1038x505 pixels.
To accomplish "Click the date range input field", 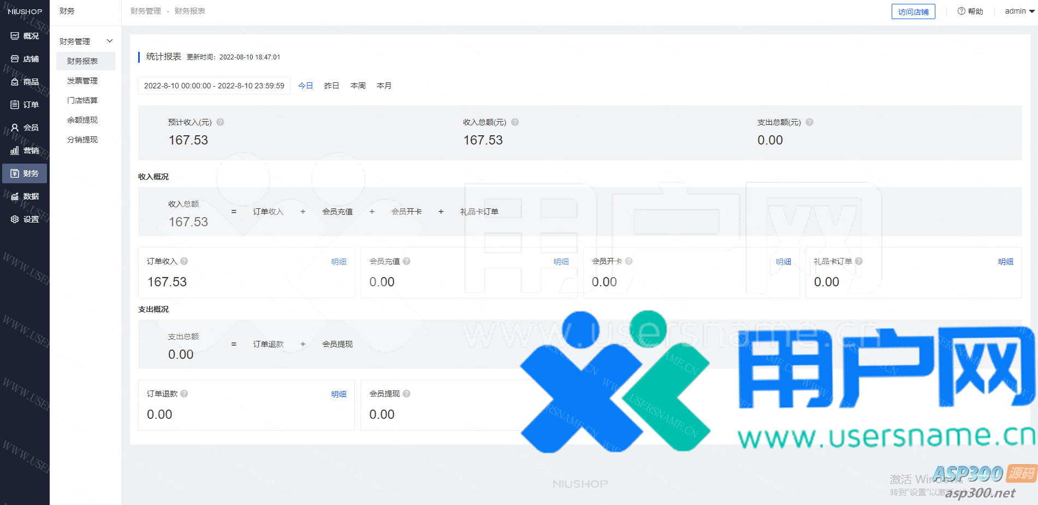I will [214, 86].
